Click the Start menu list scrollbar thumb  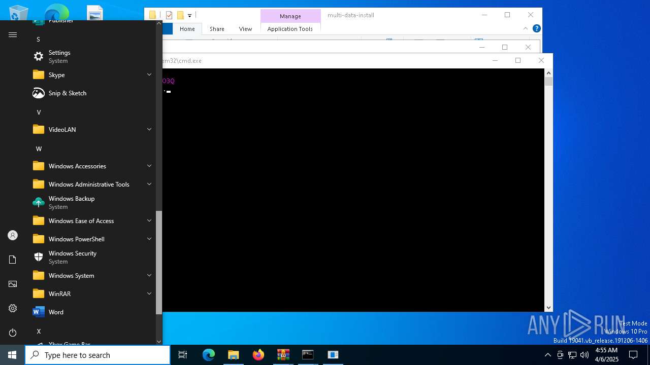click(x=159, y=263)
